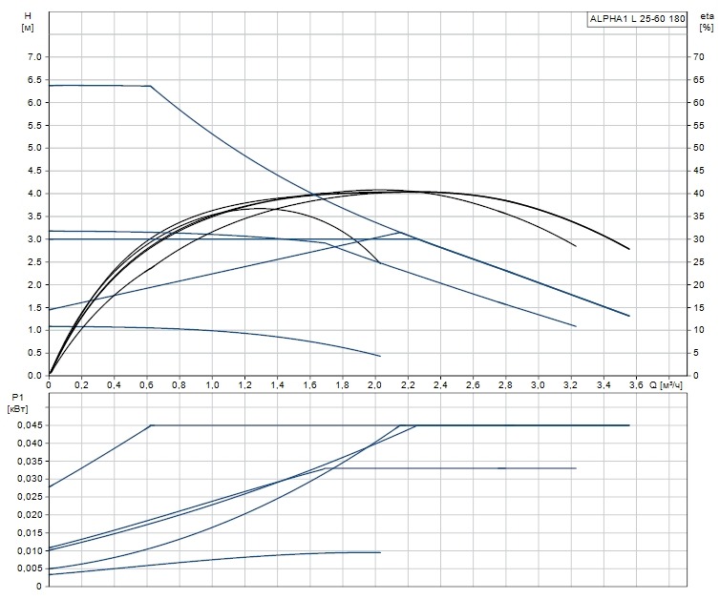Select the 7.0 tick on head axis

[33, 57]
